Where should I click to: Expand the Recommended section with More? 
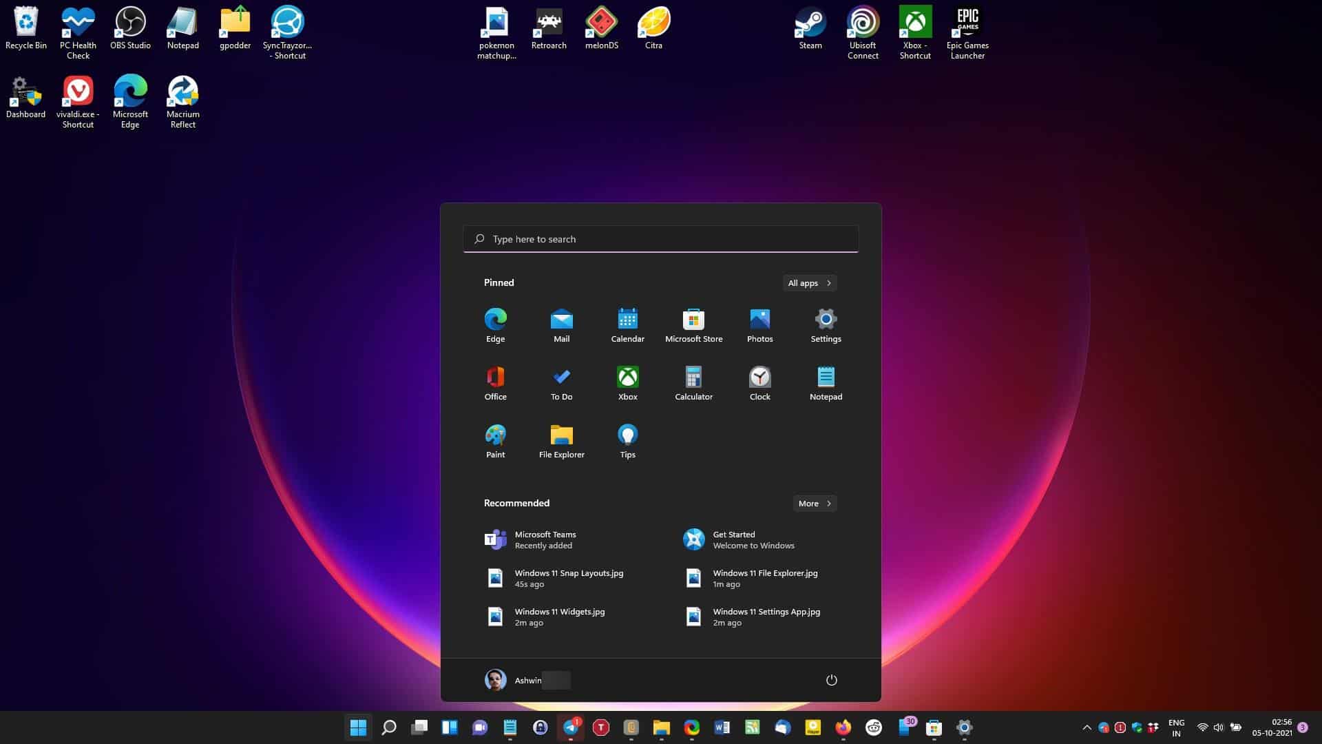(x=815, y=504)
